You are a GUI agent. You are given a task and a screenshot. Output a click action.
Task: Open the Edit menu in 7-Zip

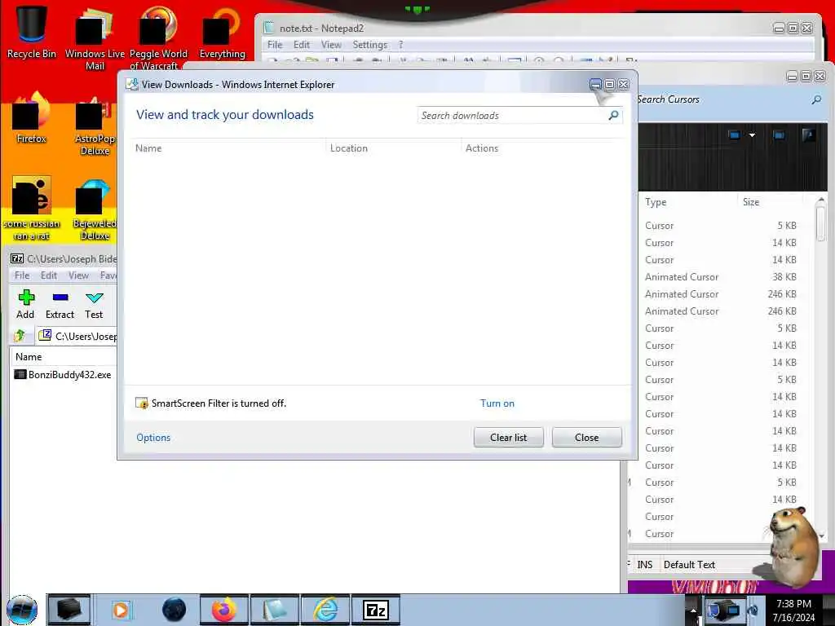click(48, 276)
